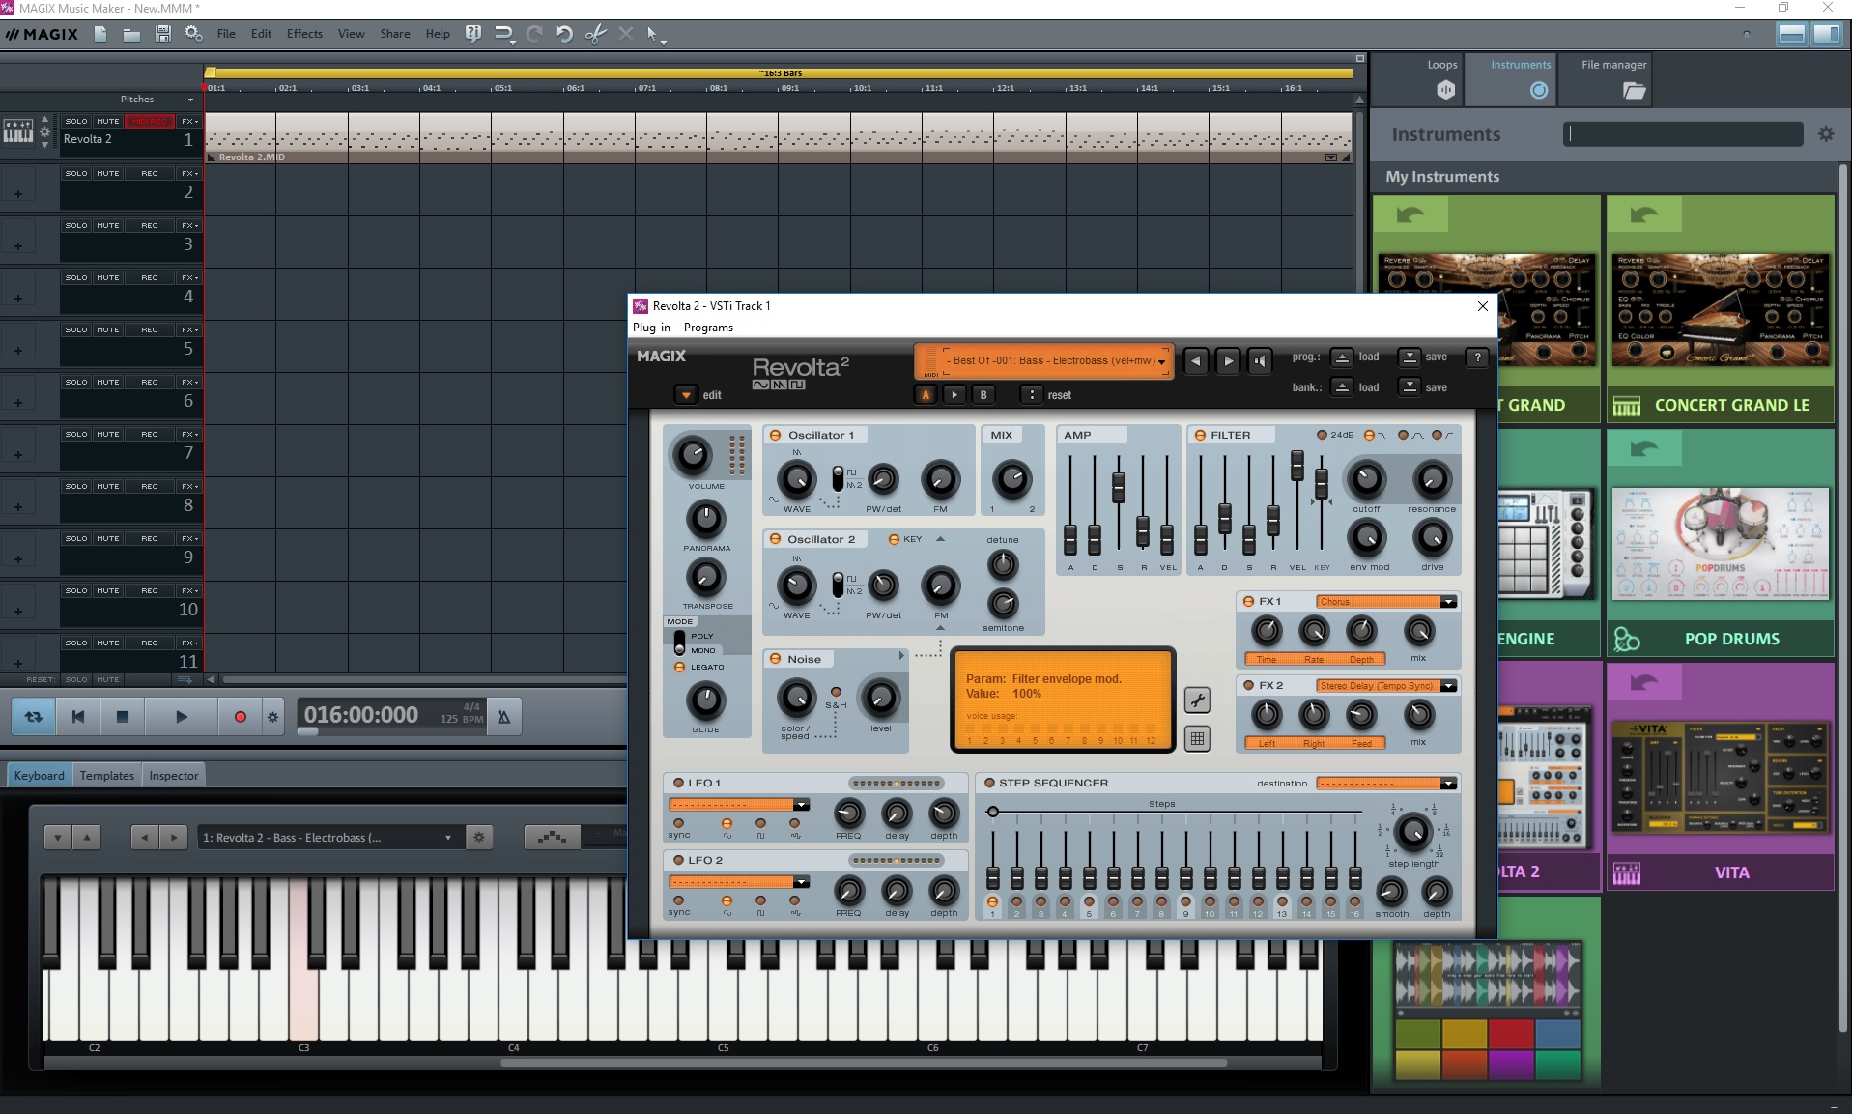
Task: Click the reset button in Revolta
Action: click(x=1059, y=395)
